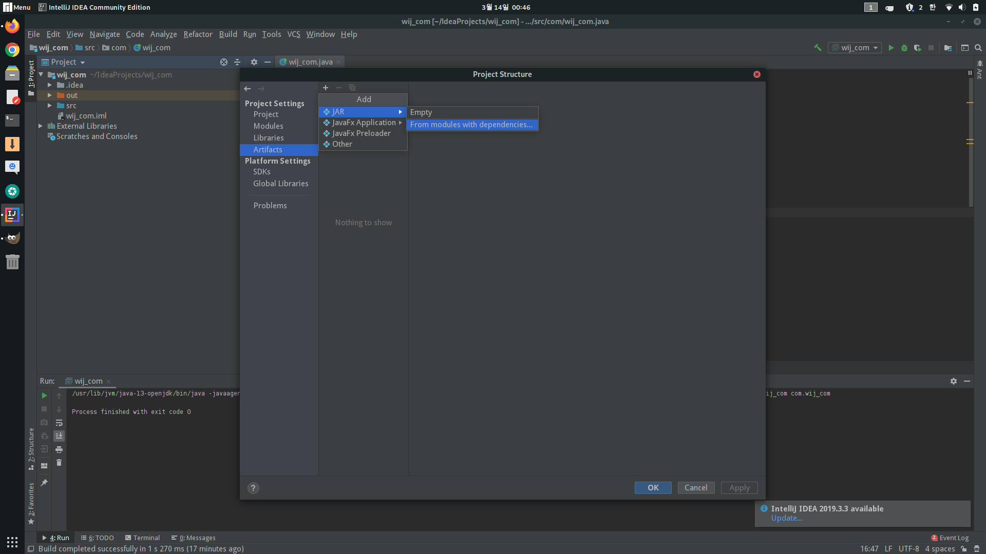The width and height of the screenshot is (986, 554).
Task: Open the Project Structure toolbar icon
Action: point(948,48)
